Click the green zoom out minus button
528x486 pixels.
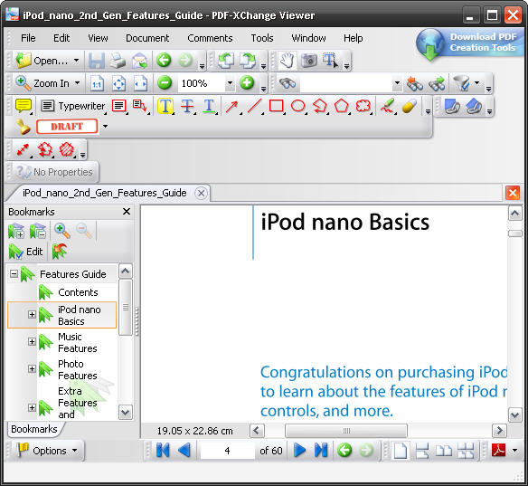165,83
